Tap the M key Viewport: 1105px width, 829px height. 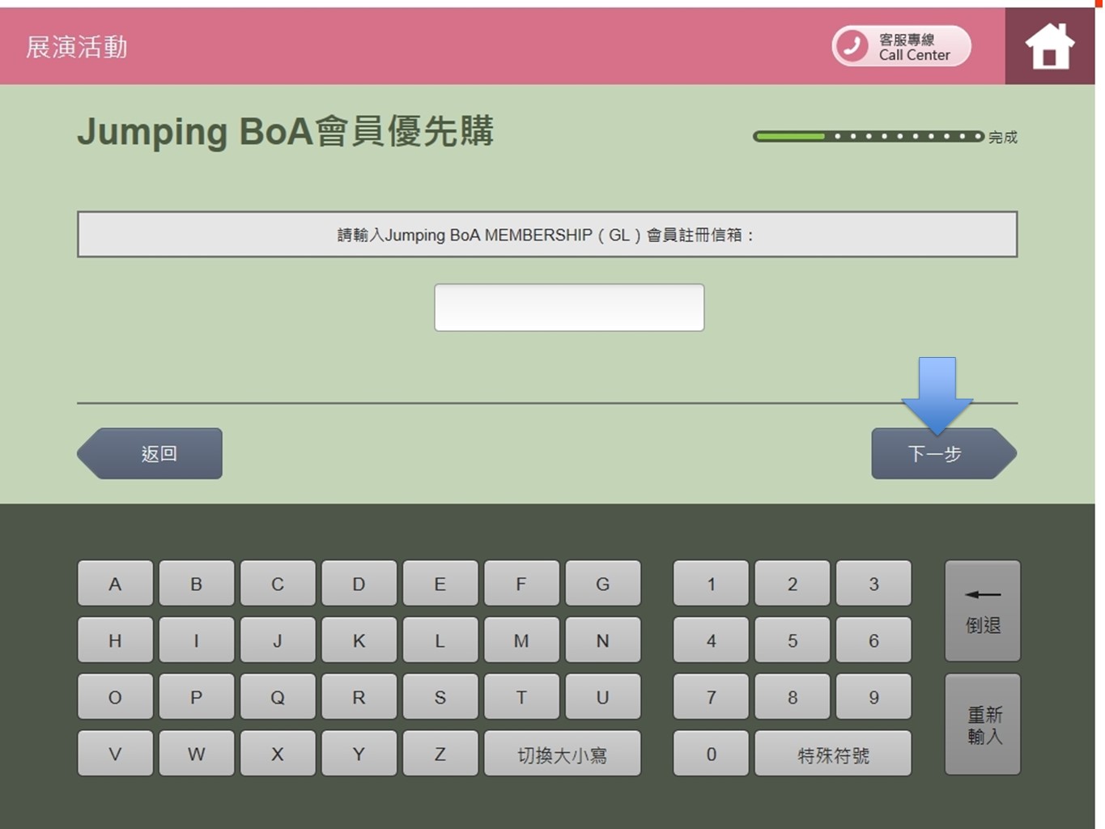[521, 640]
